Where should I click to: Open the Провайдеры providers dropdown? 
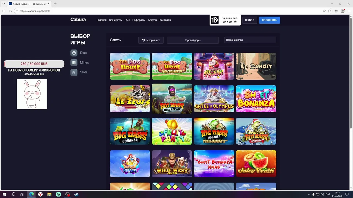click(193, 40)
